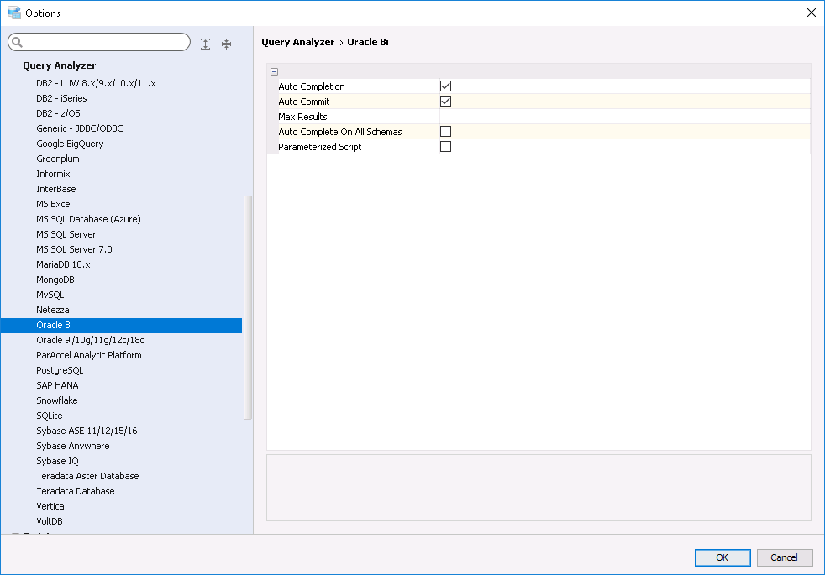
Task: Click the search magnifier icon
Action: (x=18, y=43)
